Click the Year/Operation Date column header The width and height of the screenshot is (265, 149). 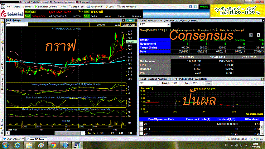(x=161, y=119)
